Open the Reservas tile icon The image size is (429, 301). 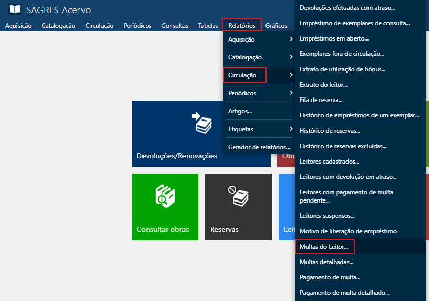coord(238,196)
